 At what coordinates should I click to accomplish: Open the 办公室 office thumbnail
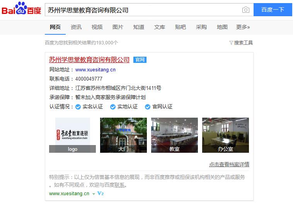tap(225, 135)
